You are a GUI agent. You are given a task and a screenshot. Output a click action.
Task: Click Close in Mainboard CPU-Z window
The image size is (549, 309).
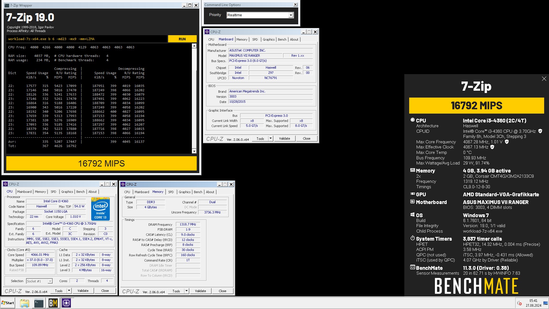click(x=307, y=138)
